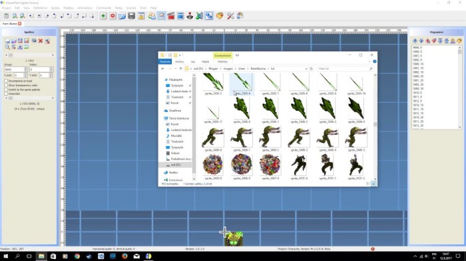Click the Explorer back arrow
This screenshot has height=261, width=466.
coord(163,68)
